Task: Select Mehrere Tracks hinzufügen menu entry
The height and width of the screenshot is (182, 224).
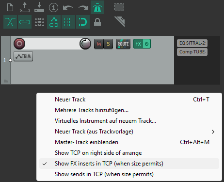Action: [x=129, y=110]
